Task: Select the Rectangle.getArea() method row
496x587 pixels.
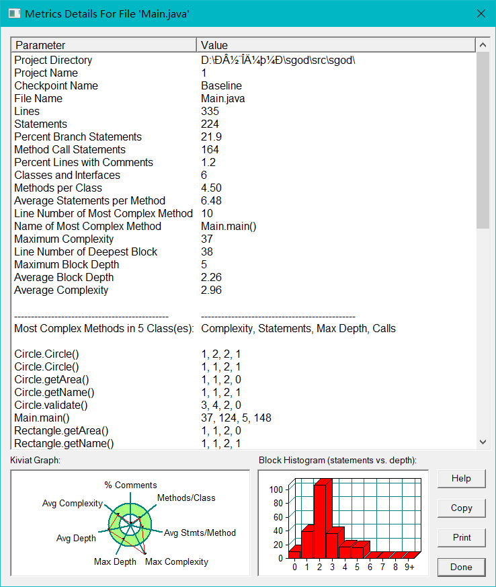Action: 243,430
